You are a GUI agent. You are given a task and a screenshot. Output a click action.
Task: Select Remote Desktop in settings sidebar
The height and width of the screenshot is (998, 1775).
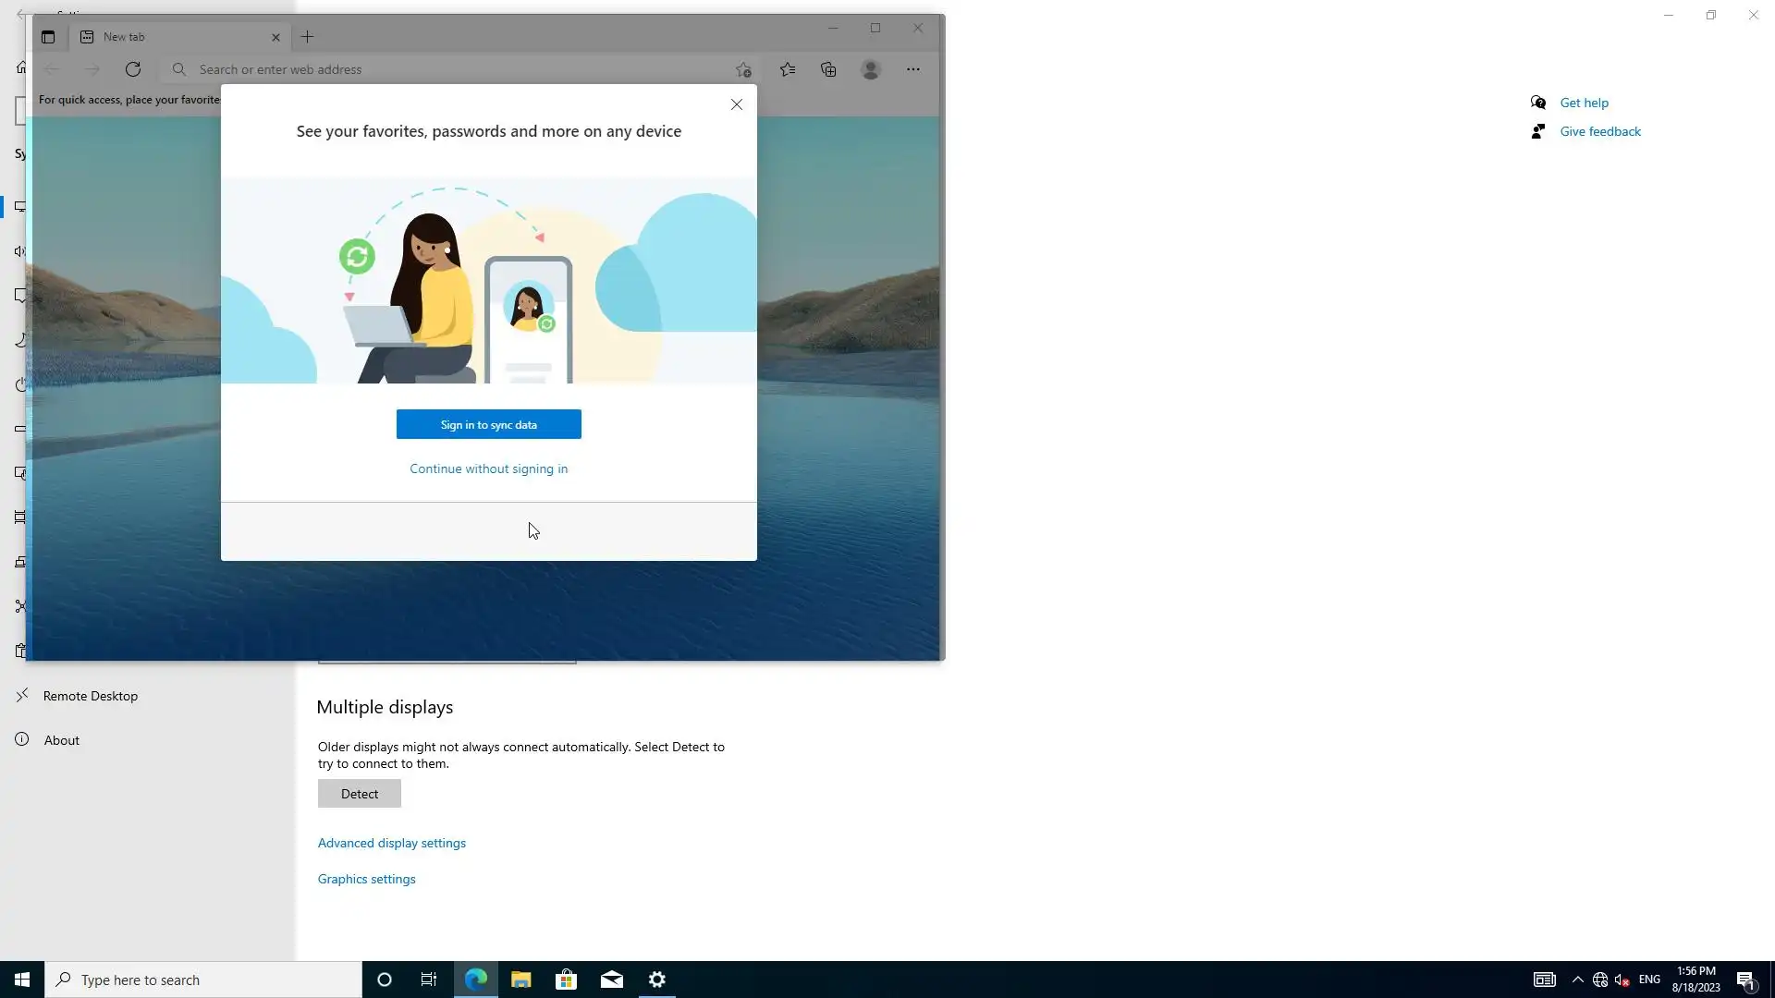pos(90,696)
